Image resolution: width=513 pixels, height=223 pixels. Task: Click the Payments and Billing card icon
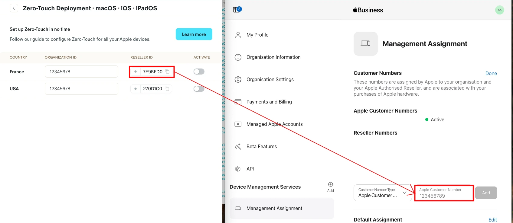pyautogui.click(x=238, y=102)
